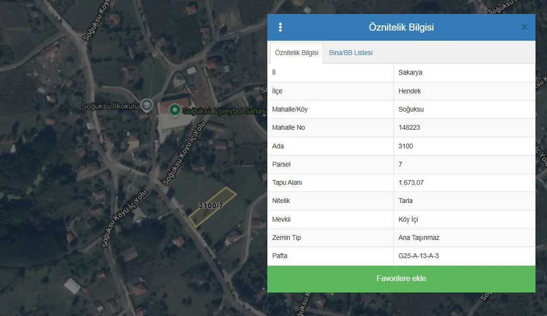The width and height of the screenshot is (547, 316).
Task: Click the Soğuksu İlkokulu school map icon
Action: click(147, 105)
